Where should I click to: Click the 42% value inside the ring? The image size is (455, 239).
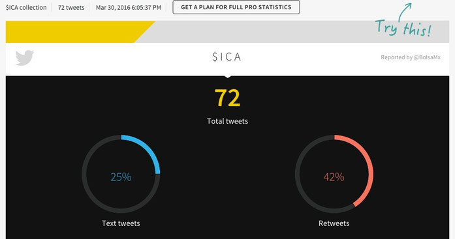(334, 176)
